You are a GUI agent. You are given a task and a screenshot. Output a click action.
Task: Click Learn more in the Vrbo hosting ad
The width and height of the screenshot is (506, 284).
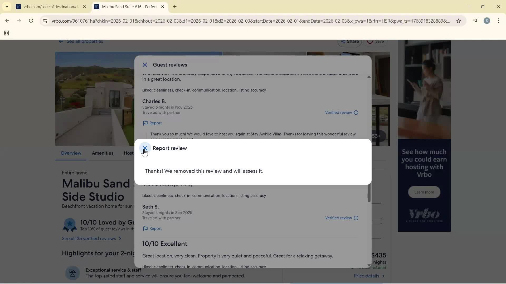point(424,192)
